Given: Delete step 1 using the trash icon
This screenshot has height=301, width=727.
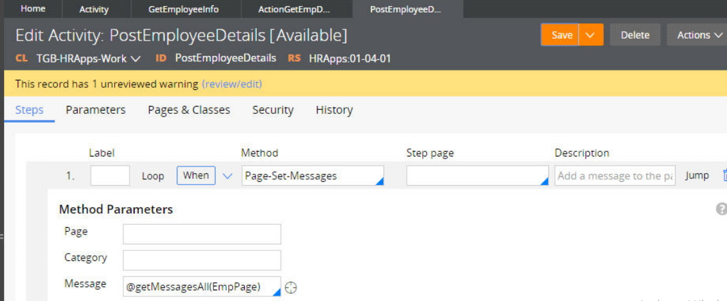Looking at the screenshot, I should [x=724, y=175].
